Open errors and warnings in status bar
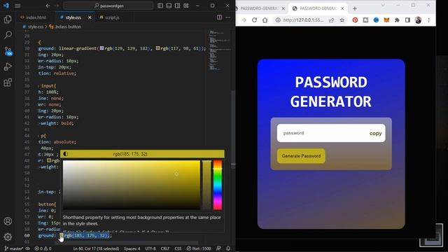This screenshot has width=448, height=252. pyautogui.click(x=43, y=248)
